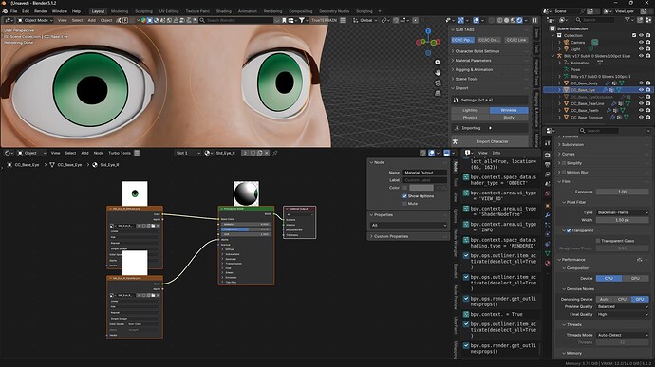
Task: Hide CC_Base_Tongue using its eye icon
Action: click(641, 118)
